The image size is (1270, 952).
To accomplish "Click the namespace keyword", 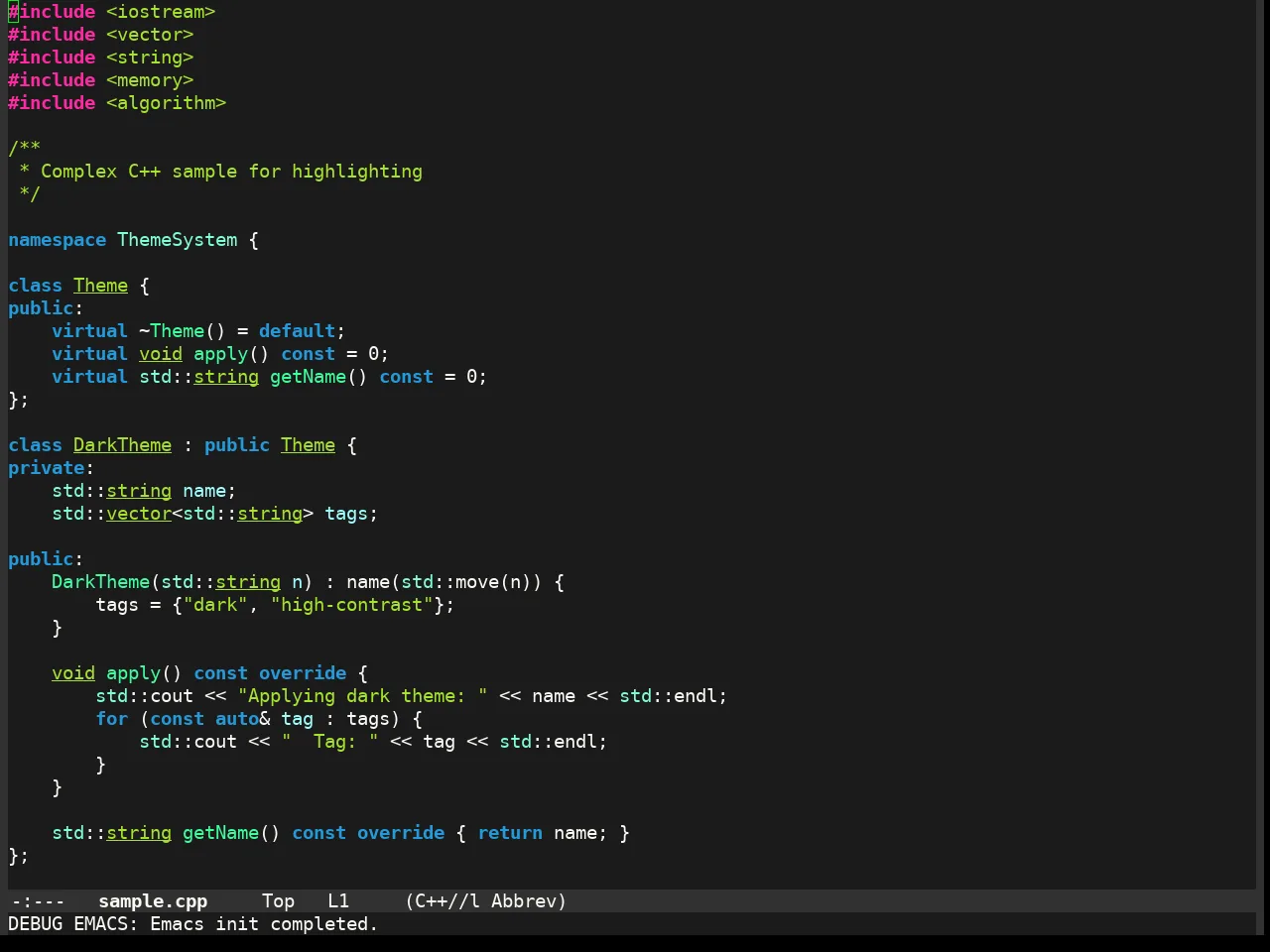I will (x=57, y=240).
